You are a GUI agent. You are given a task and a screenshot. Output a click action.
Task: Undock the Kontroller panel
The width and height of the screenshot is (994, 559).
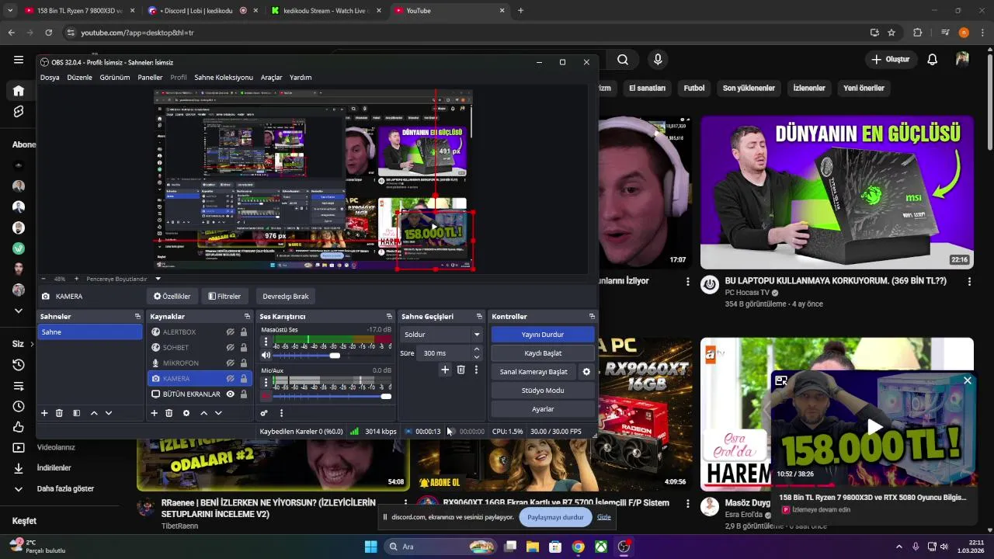[592, 317]
